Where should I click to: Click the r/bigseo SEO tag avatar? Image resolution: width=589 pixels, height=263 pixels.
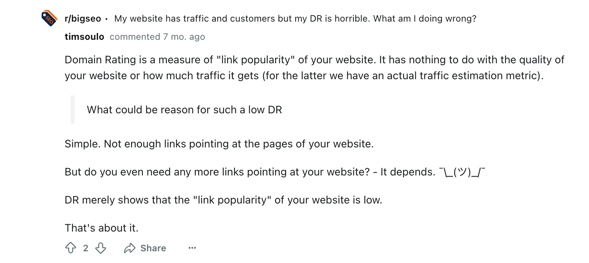[x=49, y=18]
